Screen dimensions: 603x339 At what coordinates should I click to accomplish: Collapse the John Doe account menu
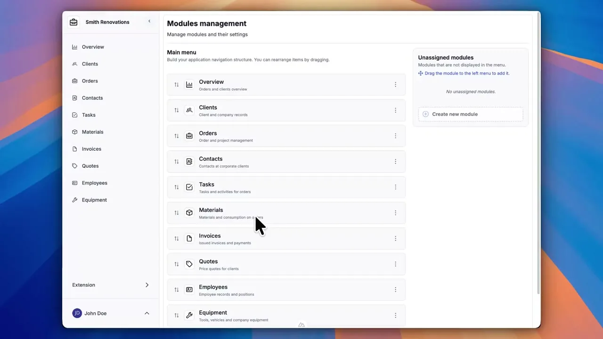pos(147,313)
